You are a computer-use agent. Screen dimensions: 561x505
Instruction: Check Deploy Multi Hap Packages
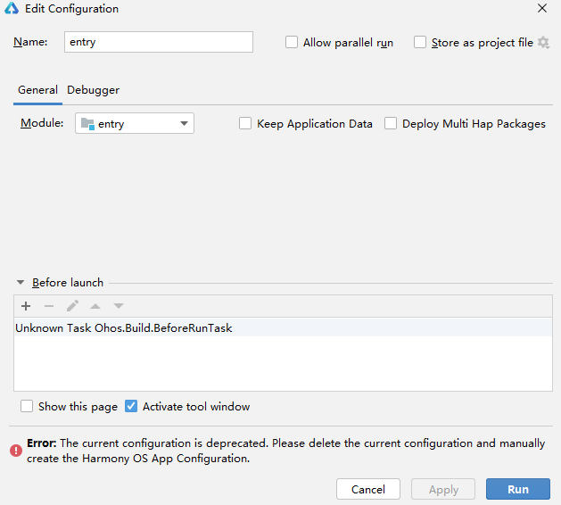(391, 123)
